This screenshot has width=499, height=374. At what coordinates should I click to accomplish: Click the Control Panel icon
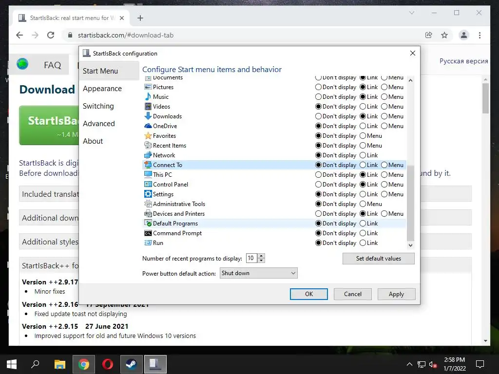148,184
